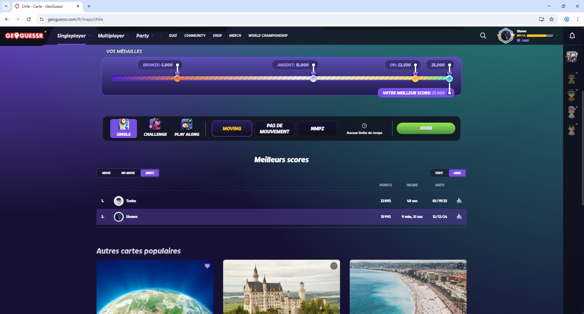Image resolution: width=584 pixels, height=314 pixels.
Task: Select the Challenge game mode icon
Action: point(155,128)
